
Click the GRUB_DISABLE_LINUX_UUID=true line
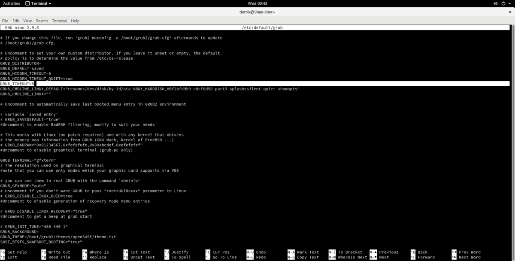tap(36, 196)
